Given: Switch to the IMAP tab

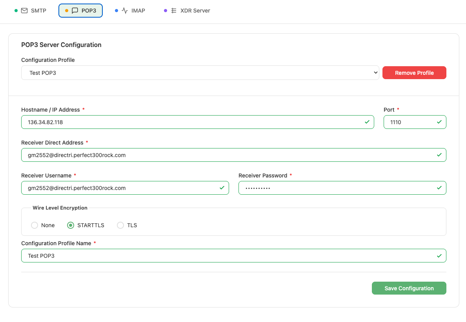Looking at the screenshot, I should pyautogui.click(x=130, y=11).
